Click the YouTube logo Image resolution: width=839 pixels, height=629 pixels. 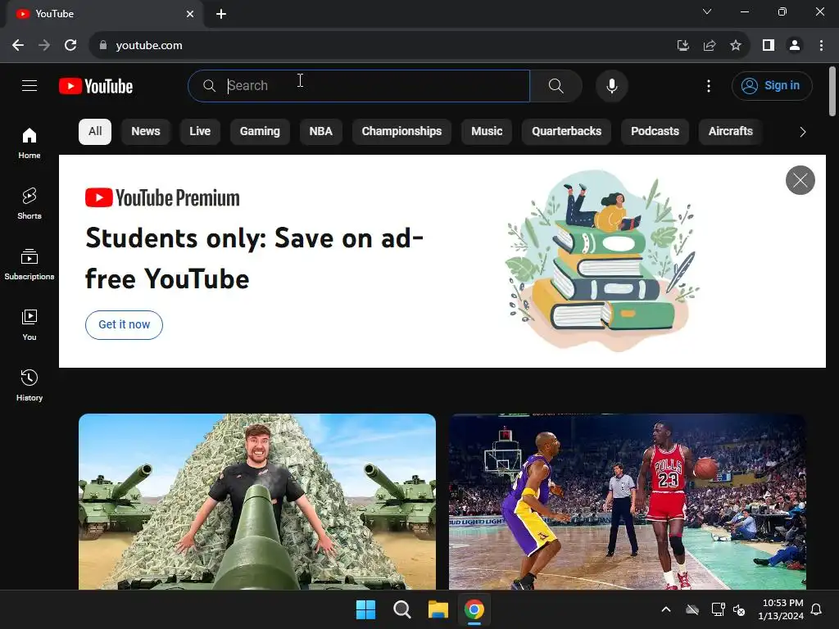[96, 86]
